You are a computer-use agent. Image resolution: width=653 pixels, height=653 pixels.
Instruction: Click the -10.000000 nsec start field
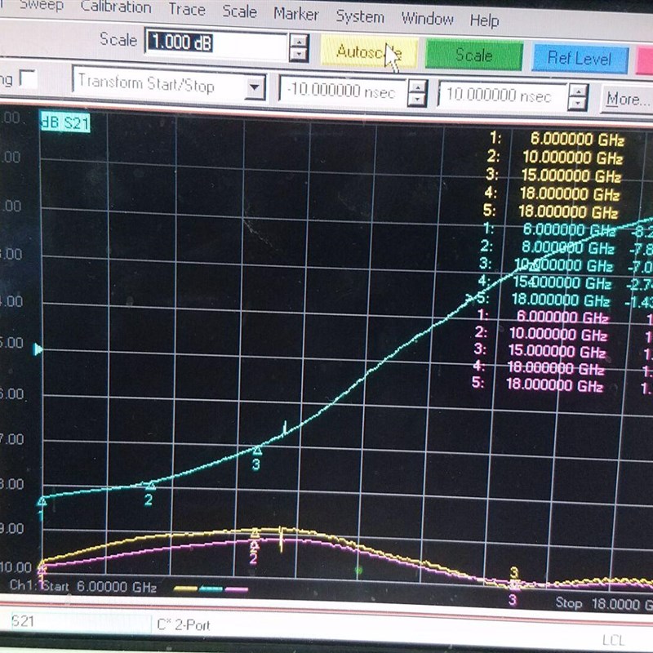(x=342, y=90)
